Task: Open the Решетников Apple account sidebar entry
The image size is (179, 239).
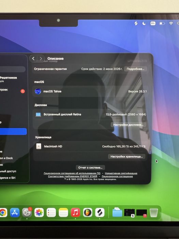Action: tap(9, 79)
